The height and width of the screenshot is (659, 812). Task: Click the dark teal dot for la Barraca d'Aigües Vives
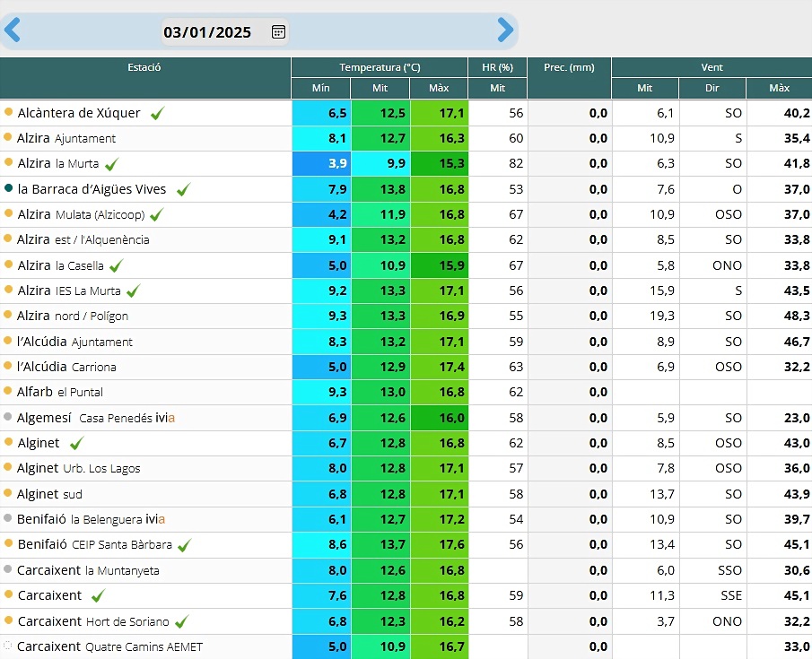8,188
